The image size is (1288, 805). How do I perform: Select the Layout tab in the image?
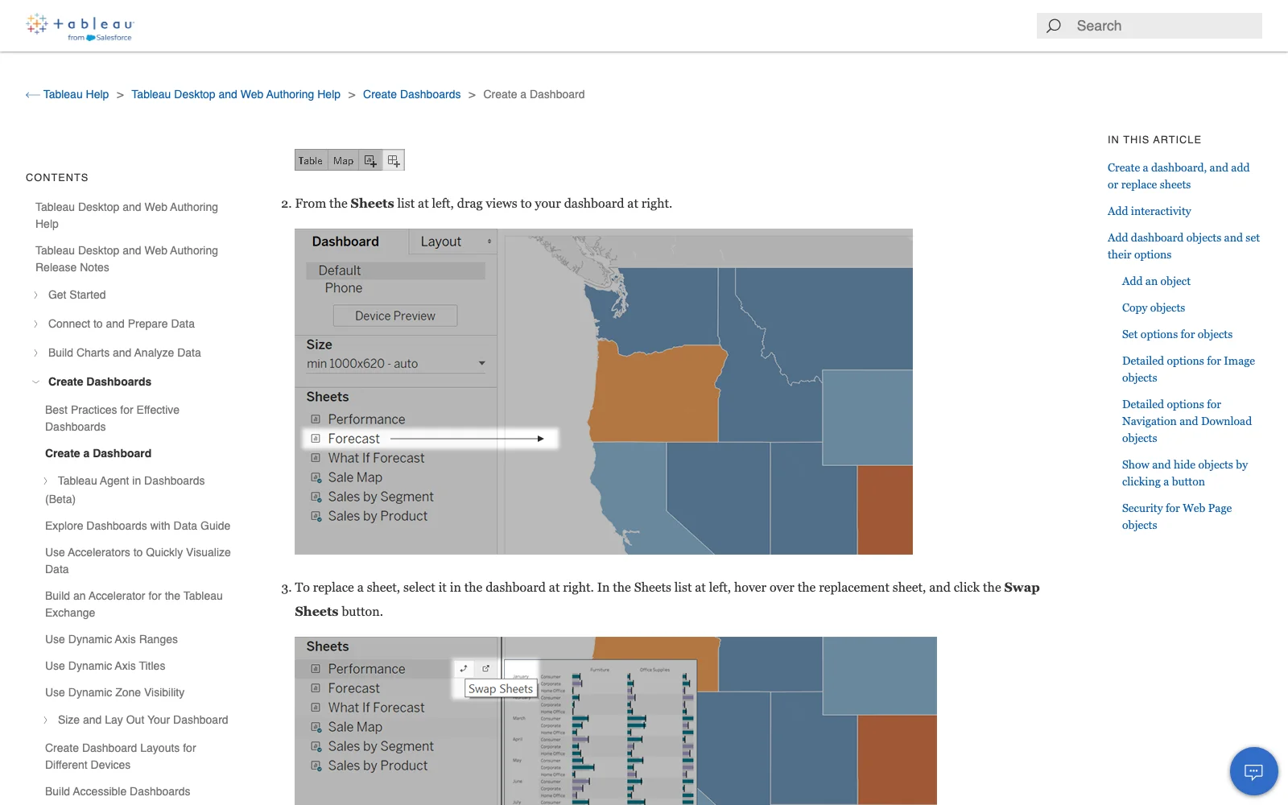[441, 242]
